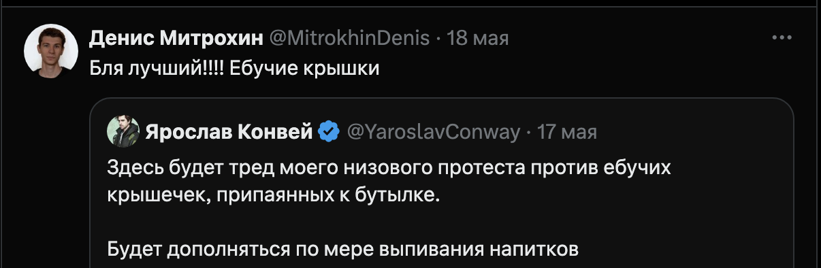Screen dimensions: 821x268
Task: Click Денис Митрохин's profile avatar
Action: click(x=51, y=51)
